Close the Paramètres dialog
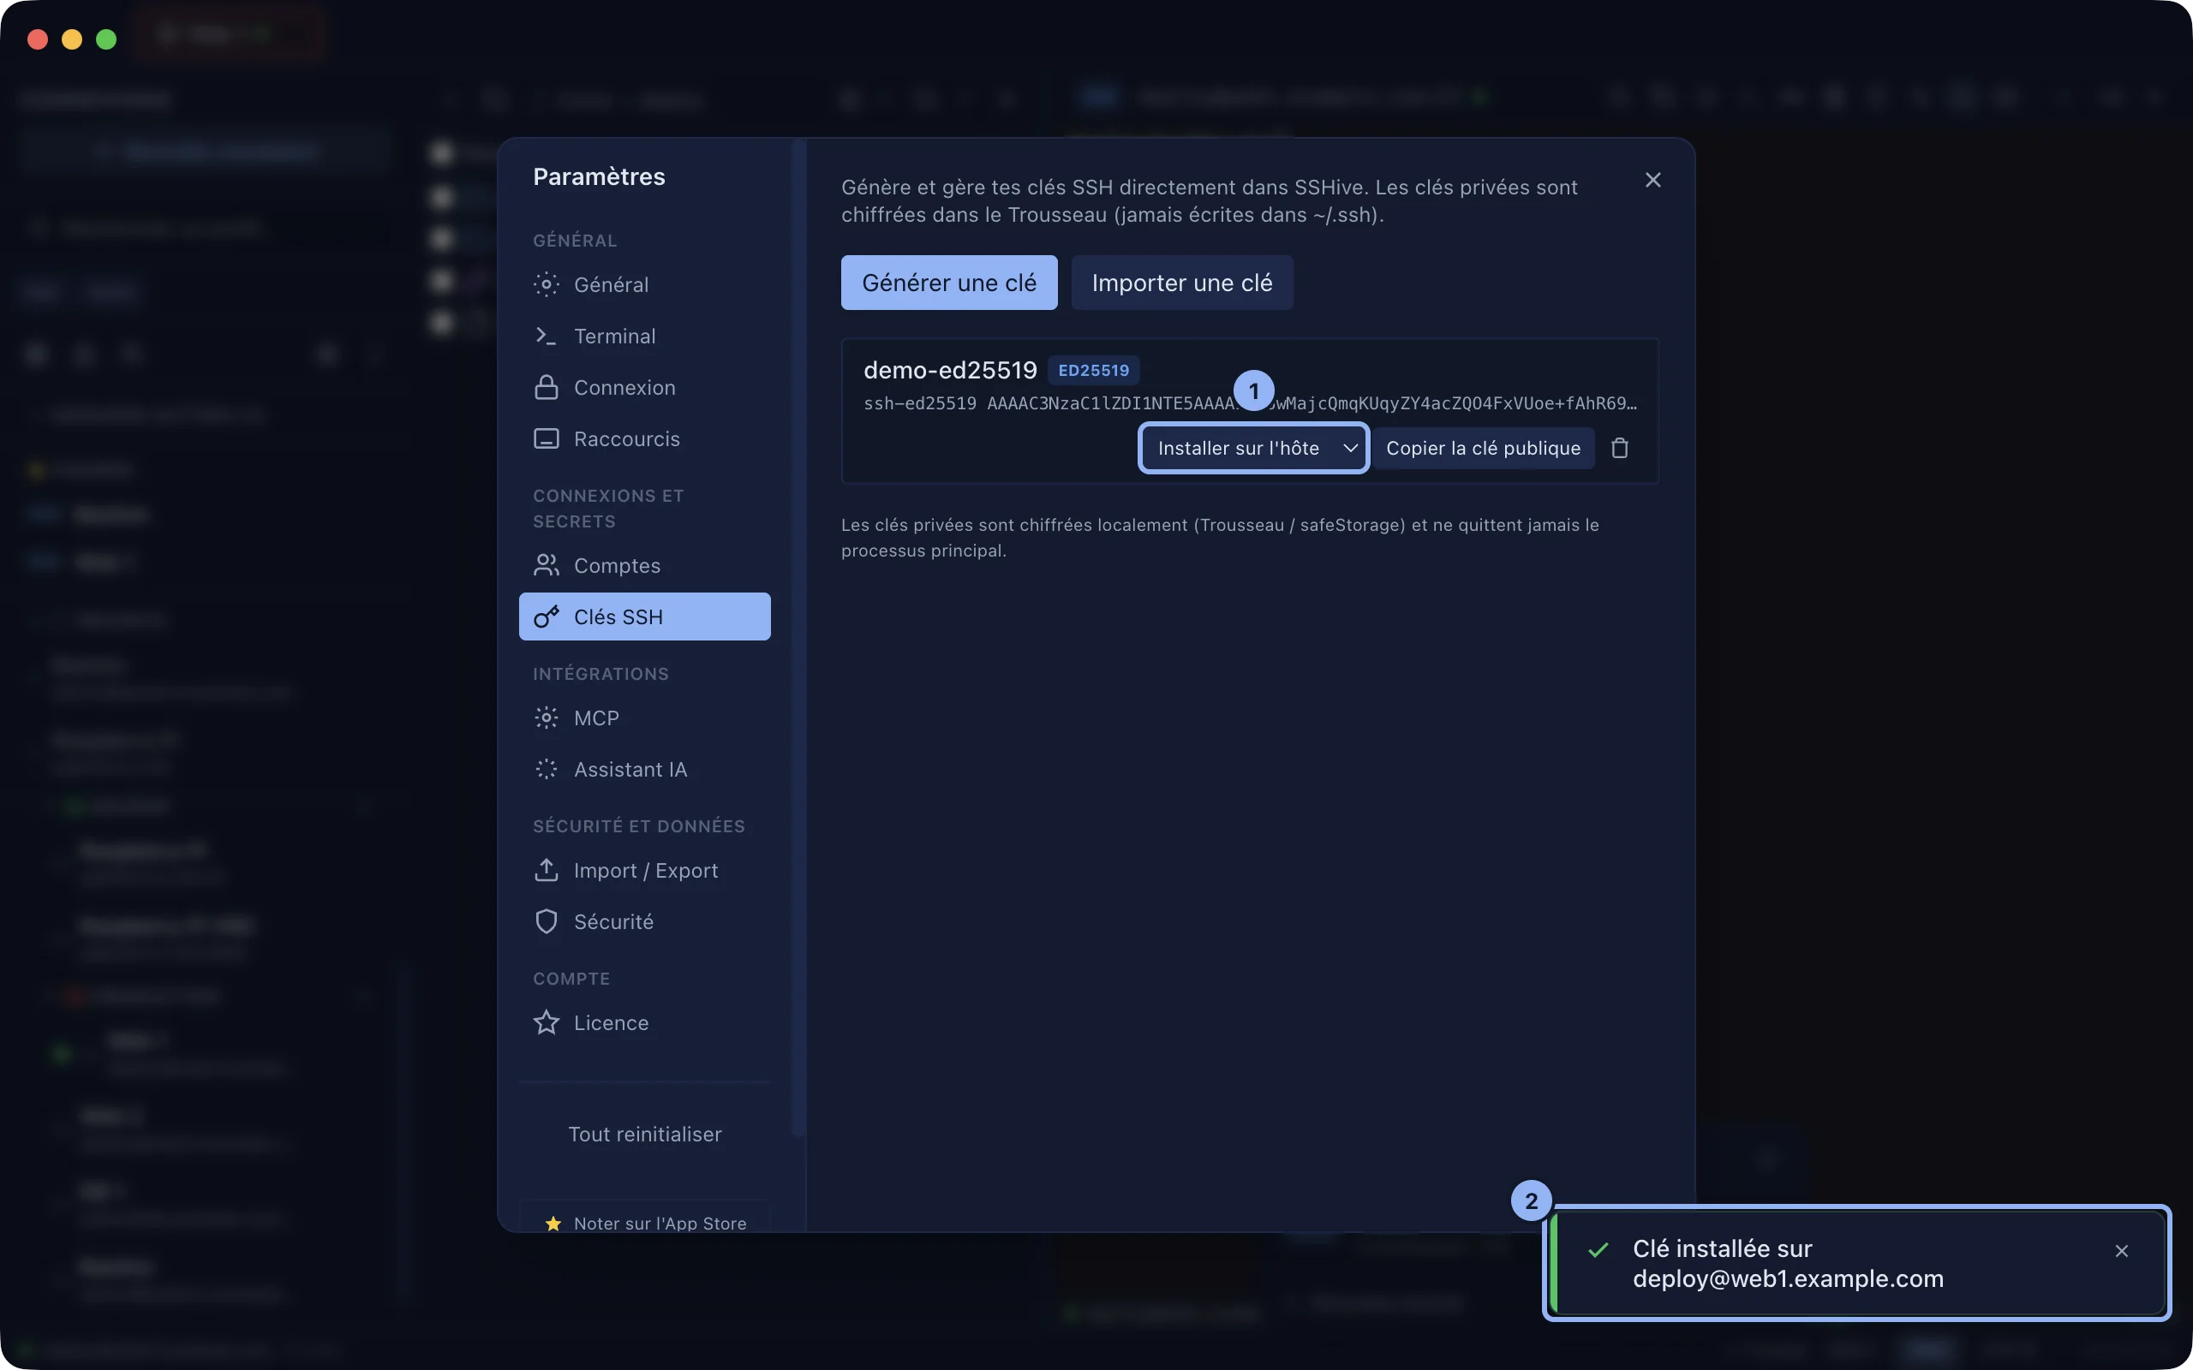2193x1370 pixels. (1653, 181)
